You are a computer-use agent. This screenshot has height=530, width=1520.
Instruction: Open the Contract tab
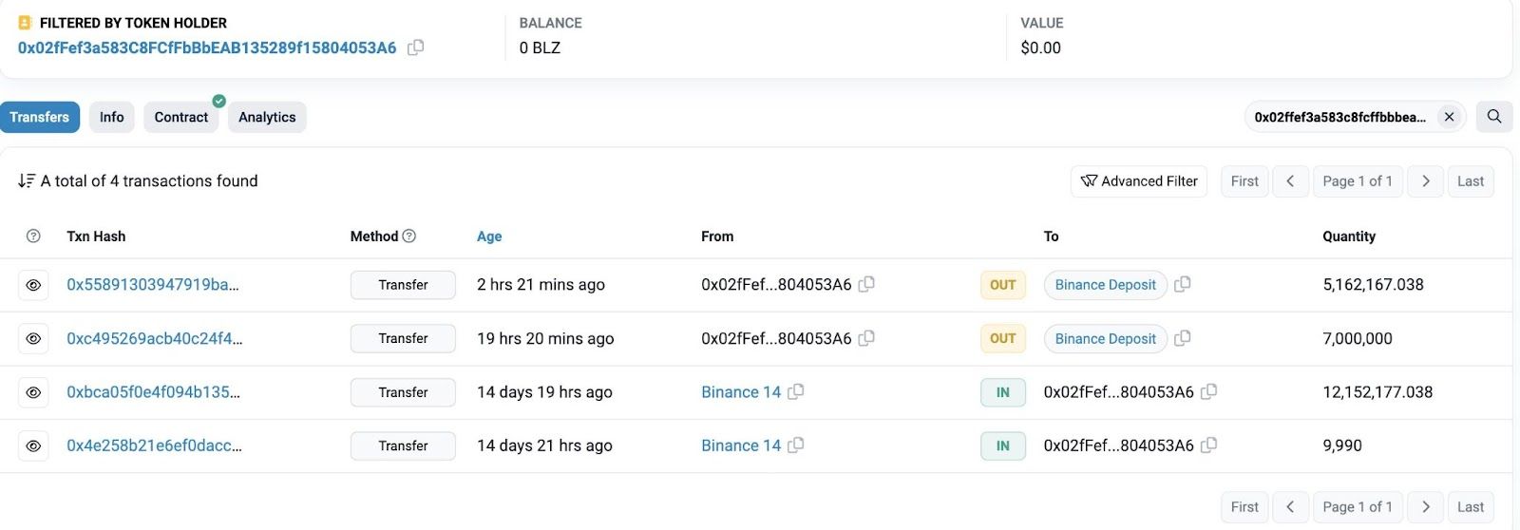click(180, 117)
